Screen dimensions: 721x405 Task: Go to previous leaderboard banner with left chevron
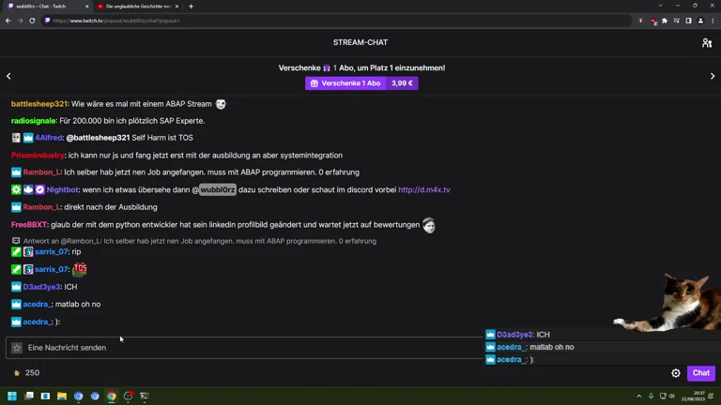point(8,76)
